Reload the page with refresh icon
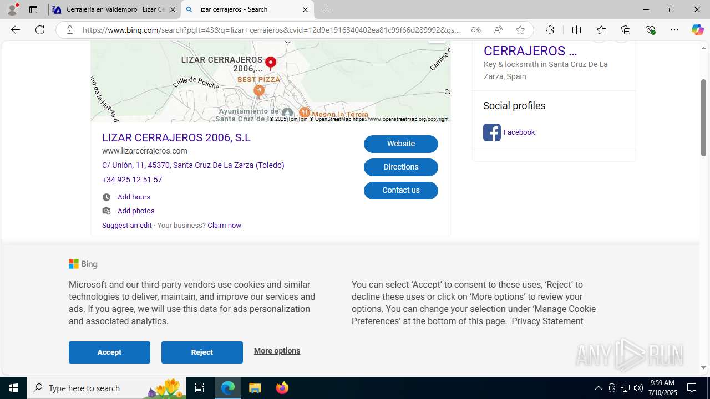The height and width of the screenshot is (399, 710). [x=40, y=30]
